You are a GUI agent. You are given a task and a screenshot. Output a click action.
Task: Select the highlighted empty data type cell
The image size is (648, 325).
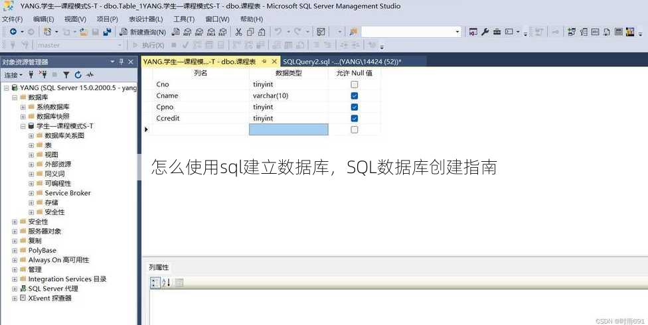tap(288, 130)
